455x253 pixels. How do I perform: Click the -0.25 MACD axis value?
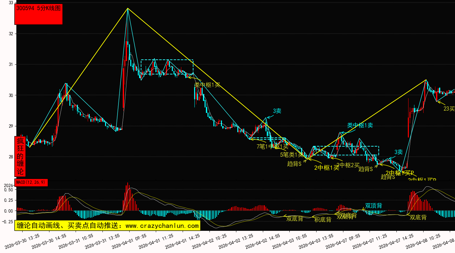click(8, 222)
